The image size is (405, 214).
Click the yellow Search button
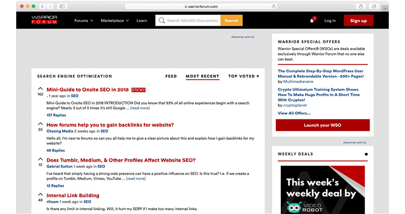[x=232, y=20]
